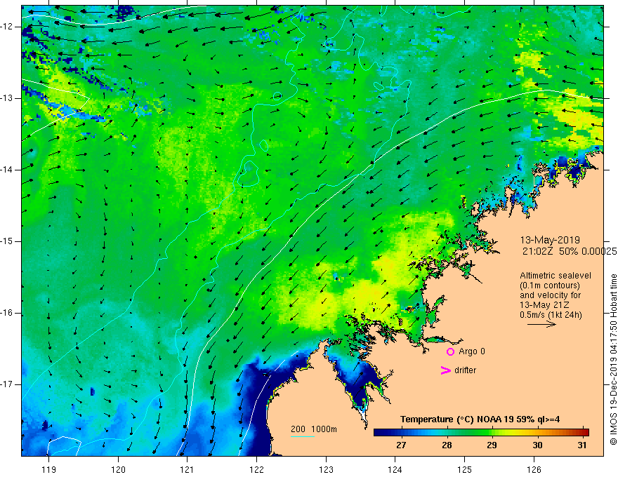Screen dimensions: 618x477
Task: Click the 'Altimetric sealevel' text line
Action: [555, 276]
